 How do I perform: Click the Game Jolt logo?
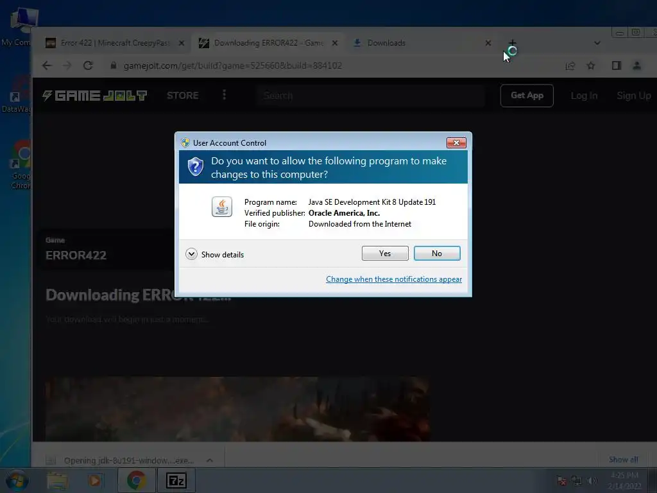tap(95, 96)
